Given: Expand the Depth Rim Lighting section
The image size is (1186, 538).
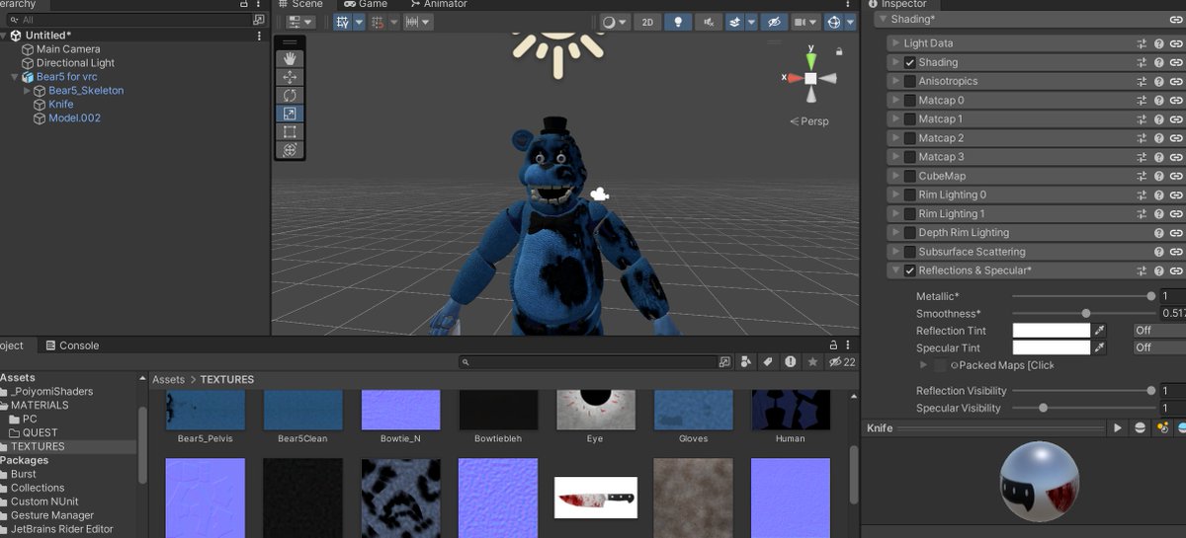Looking at the screenshot, I should point(894,233).
